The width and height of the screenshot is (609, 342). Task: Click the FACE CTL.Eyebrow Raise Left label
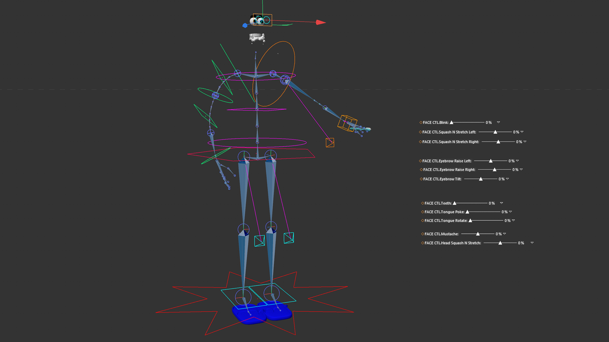pos(447,161)
